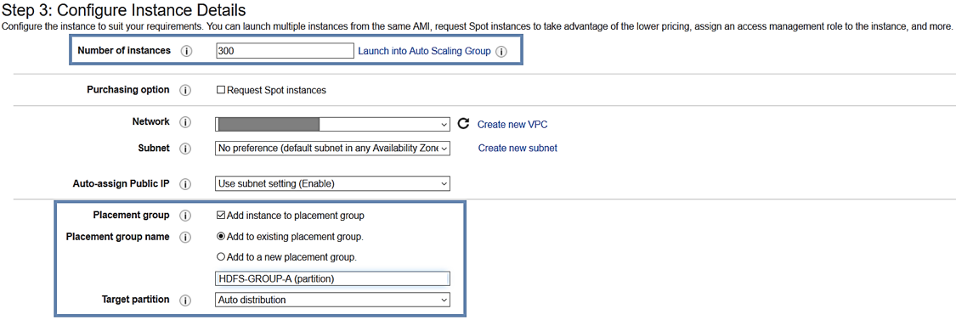The width and height of the screenshot is (956, 320).
Task: Enable Request Spot instances checkbox
Action: [x=221, y=90]
